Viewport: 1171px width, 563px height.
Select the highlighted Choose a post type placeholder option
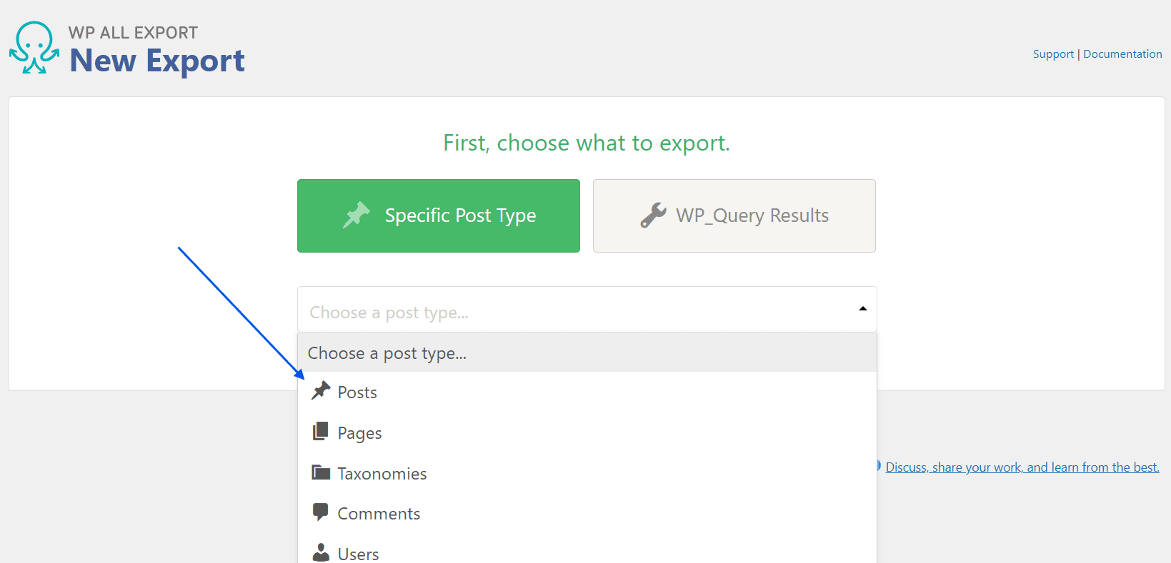point(587,352)
